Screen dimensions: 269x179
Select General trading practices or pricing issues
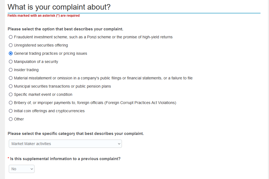[11, 53]
